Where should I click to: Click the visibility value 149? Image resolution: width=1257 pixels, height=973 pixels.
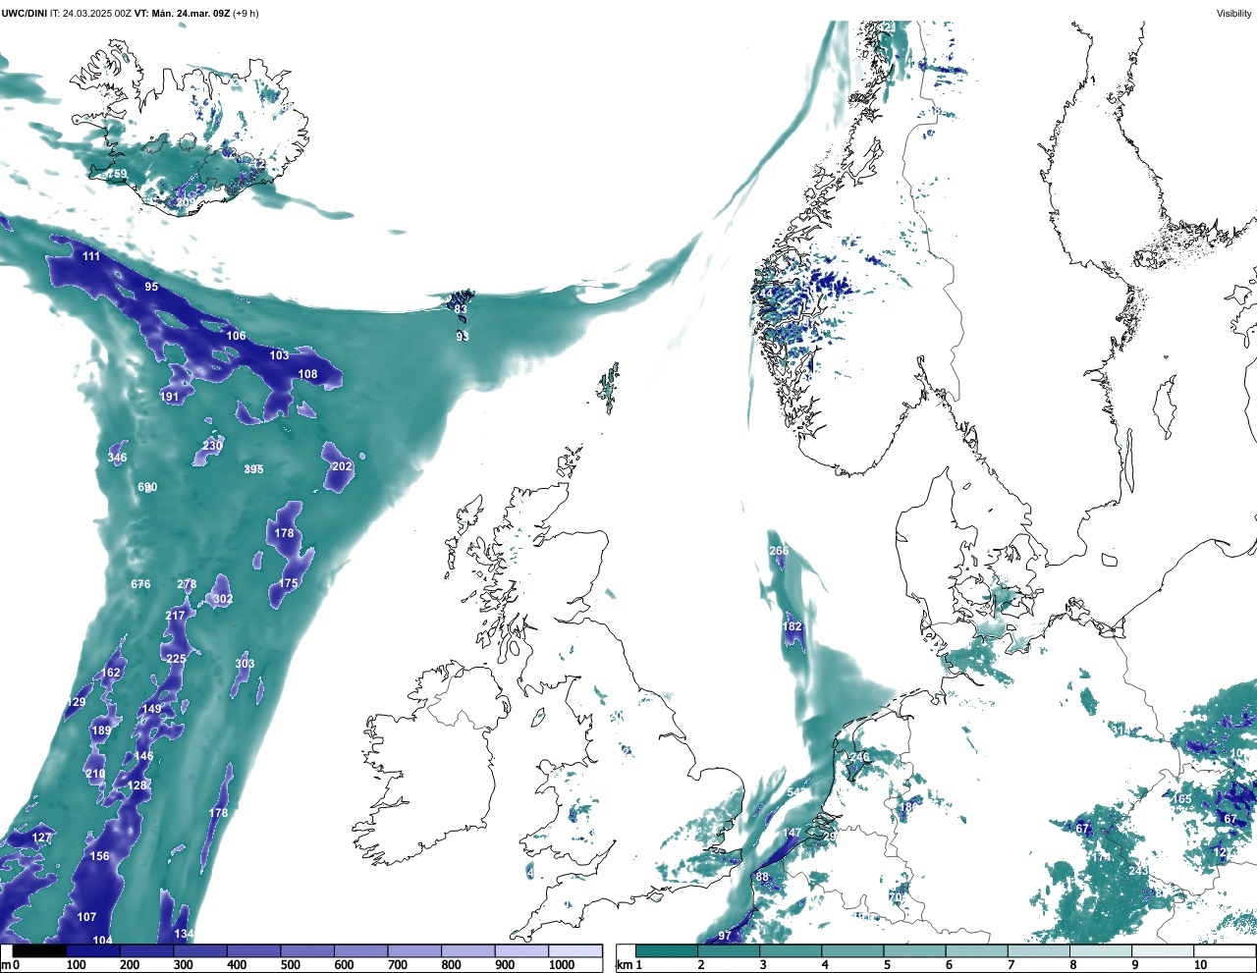click(151, 709)
